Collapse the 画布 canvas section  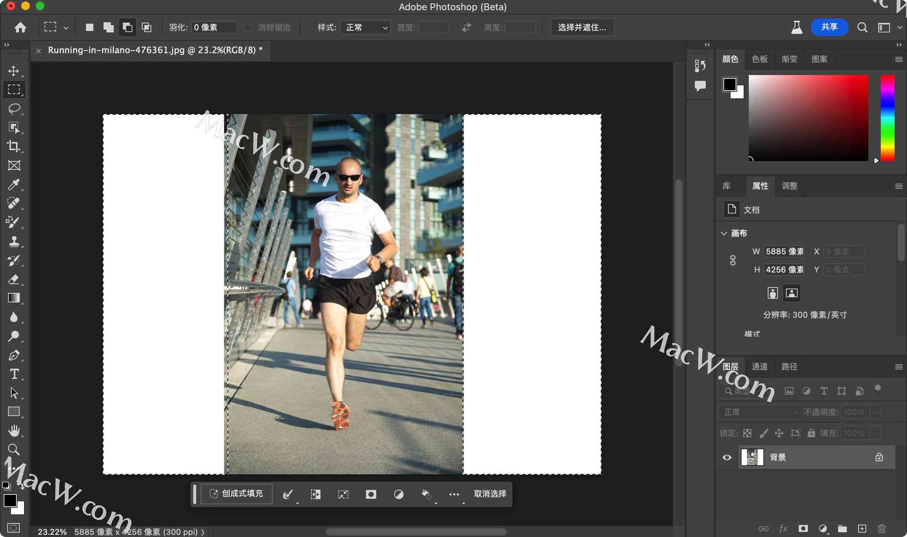pyautogui.click(x=724, y=233)
